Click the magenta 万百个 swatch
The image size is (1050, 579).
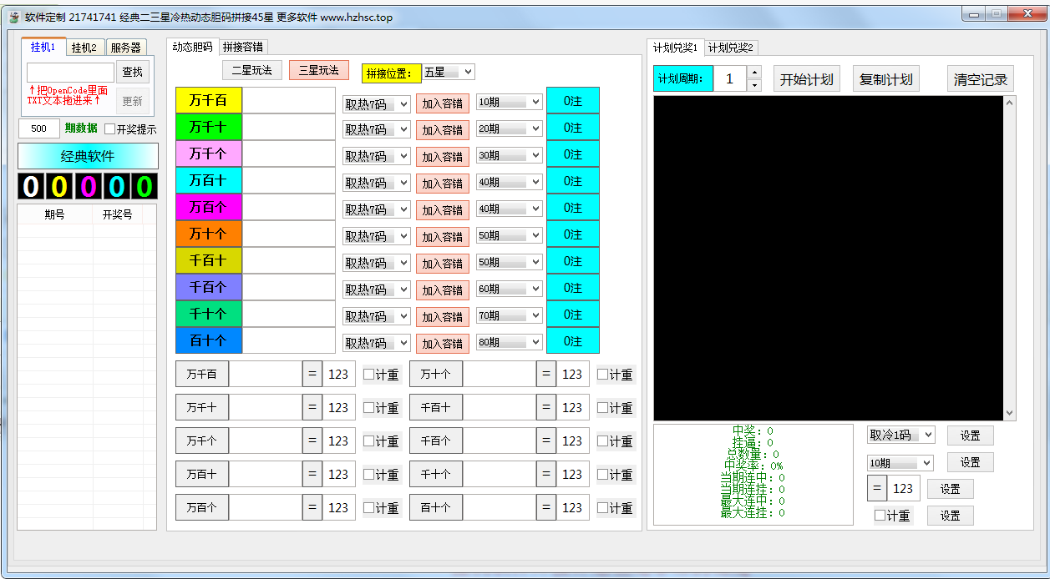[209, 207]
